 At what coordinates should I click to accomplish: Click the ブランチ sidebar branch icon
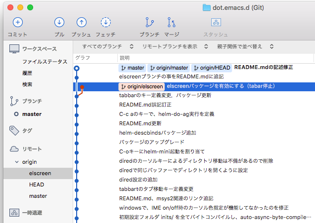[x=14, y=101]
